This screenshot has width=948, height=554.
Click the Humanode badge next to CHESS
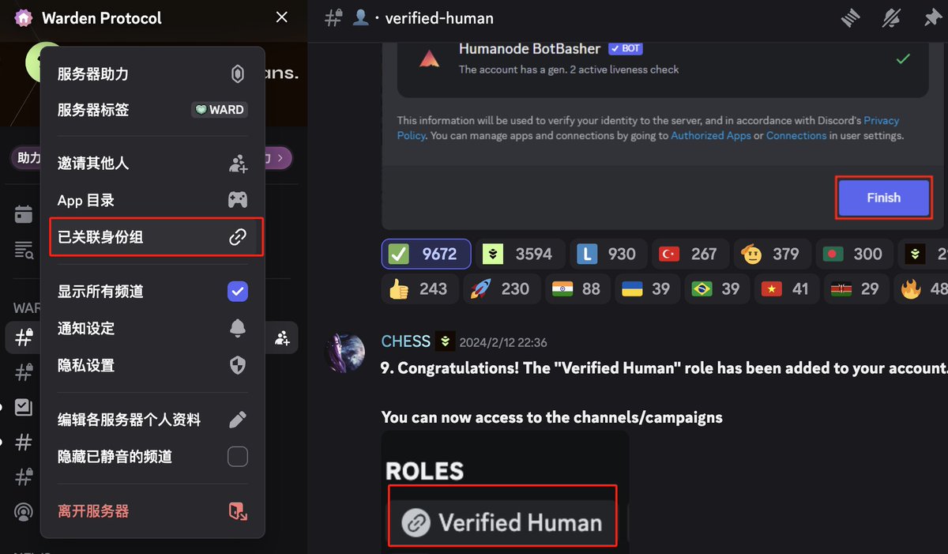[x=445, y=341]
